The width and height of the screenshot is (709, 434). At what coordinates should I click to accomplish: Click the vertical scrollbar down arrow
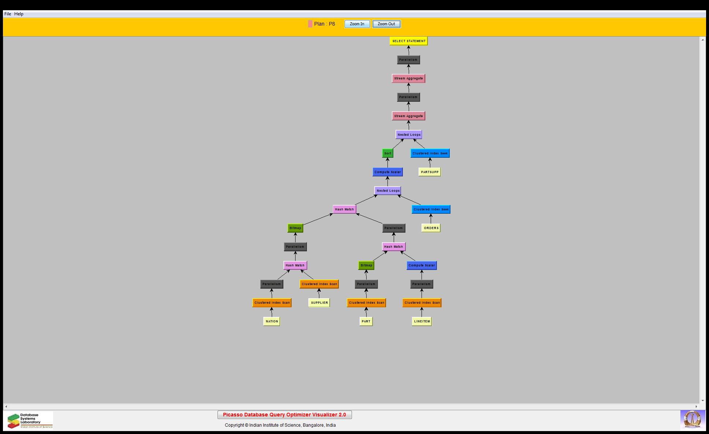click(x=702, y=401)
